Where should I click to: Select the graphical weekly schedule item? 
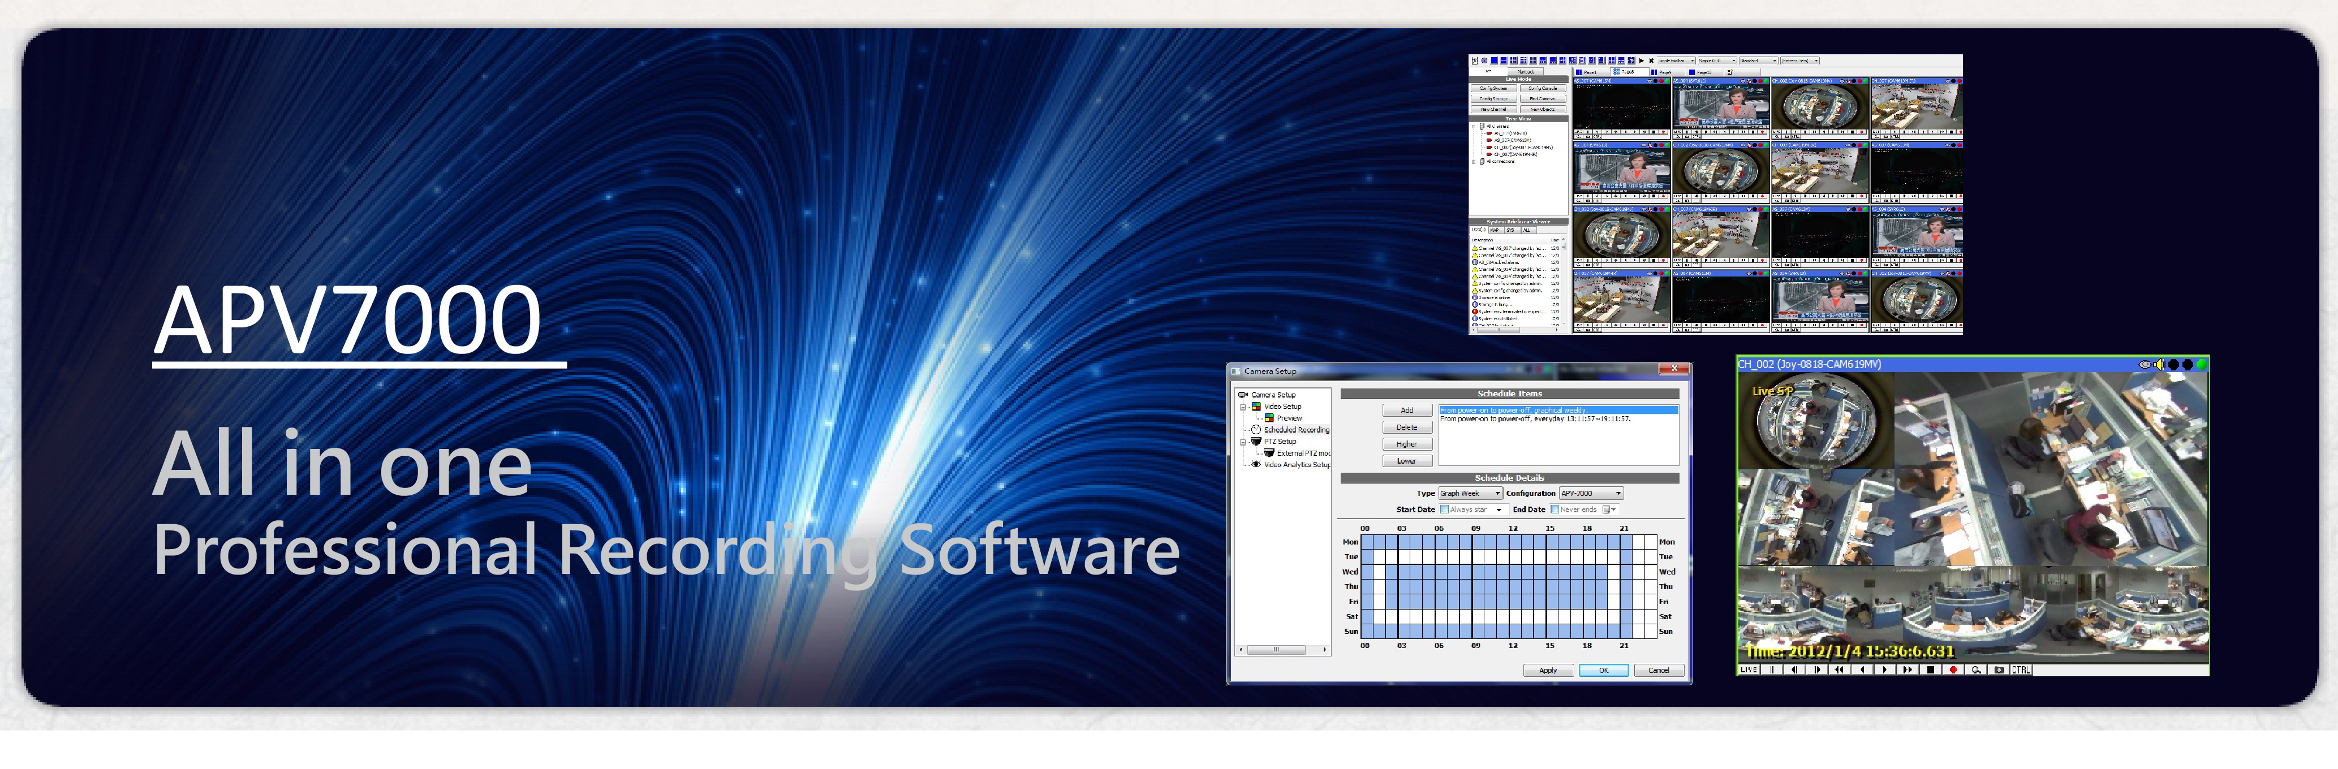tap(1559, 411)
